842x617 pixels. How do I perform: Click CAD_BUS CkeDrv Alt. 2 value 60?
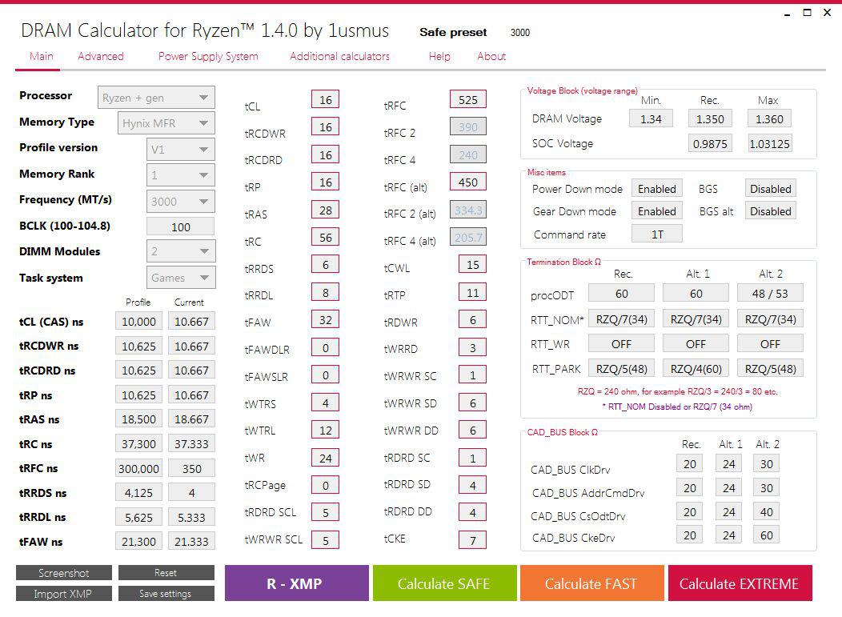766,535
